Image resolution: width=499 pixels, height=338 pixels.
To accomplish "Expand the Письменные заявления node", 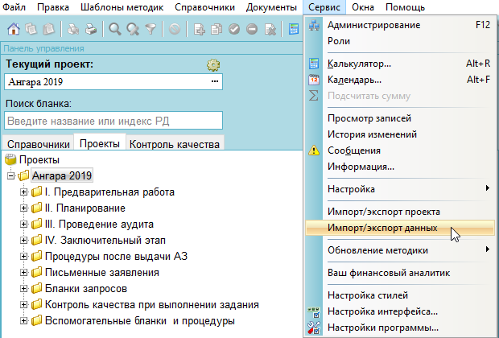I will [x=23, y=273].
